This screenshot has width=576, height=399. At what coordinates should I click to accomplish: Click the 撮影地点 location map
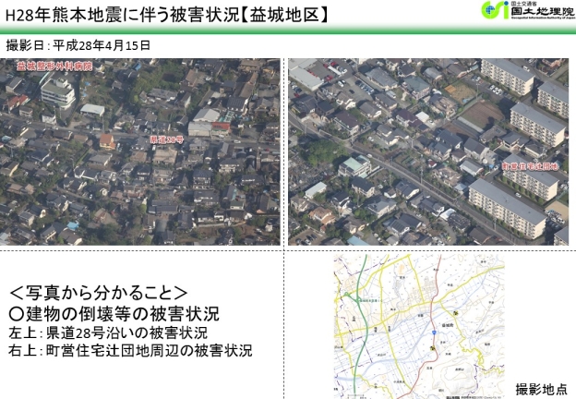(x=419, y=327)
